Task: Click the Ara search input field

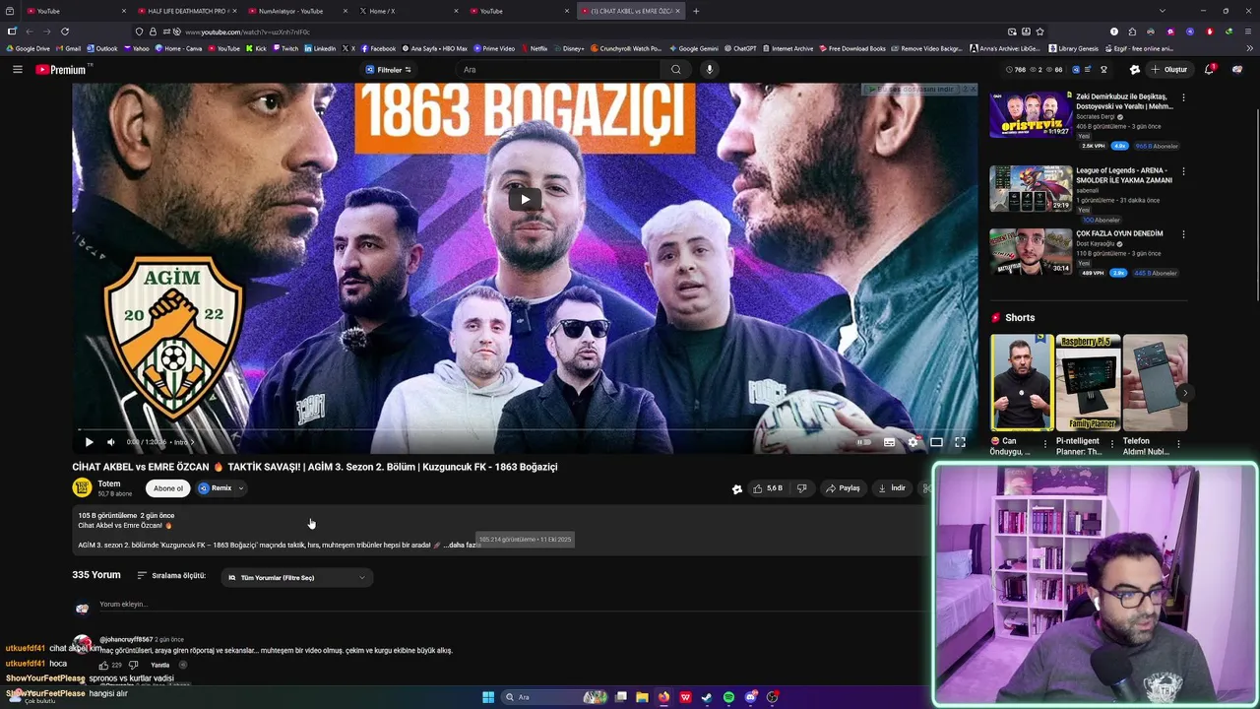Action: [559, 69]
